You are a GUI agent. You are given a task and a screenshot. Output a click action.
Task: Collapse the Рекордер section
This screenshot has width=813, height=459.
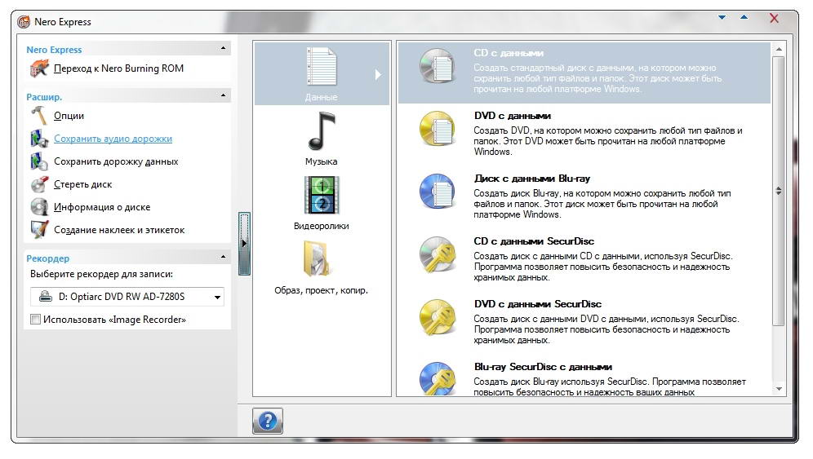tap(223, 257)
